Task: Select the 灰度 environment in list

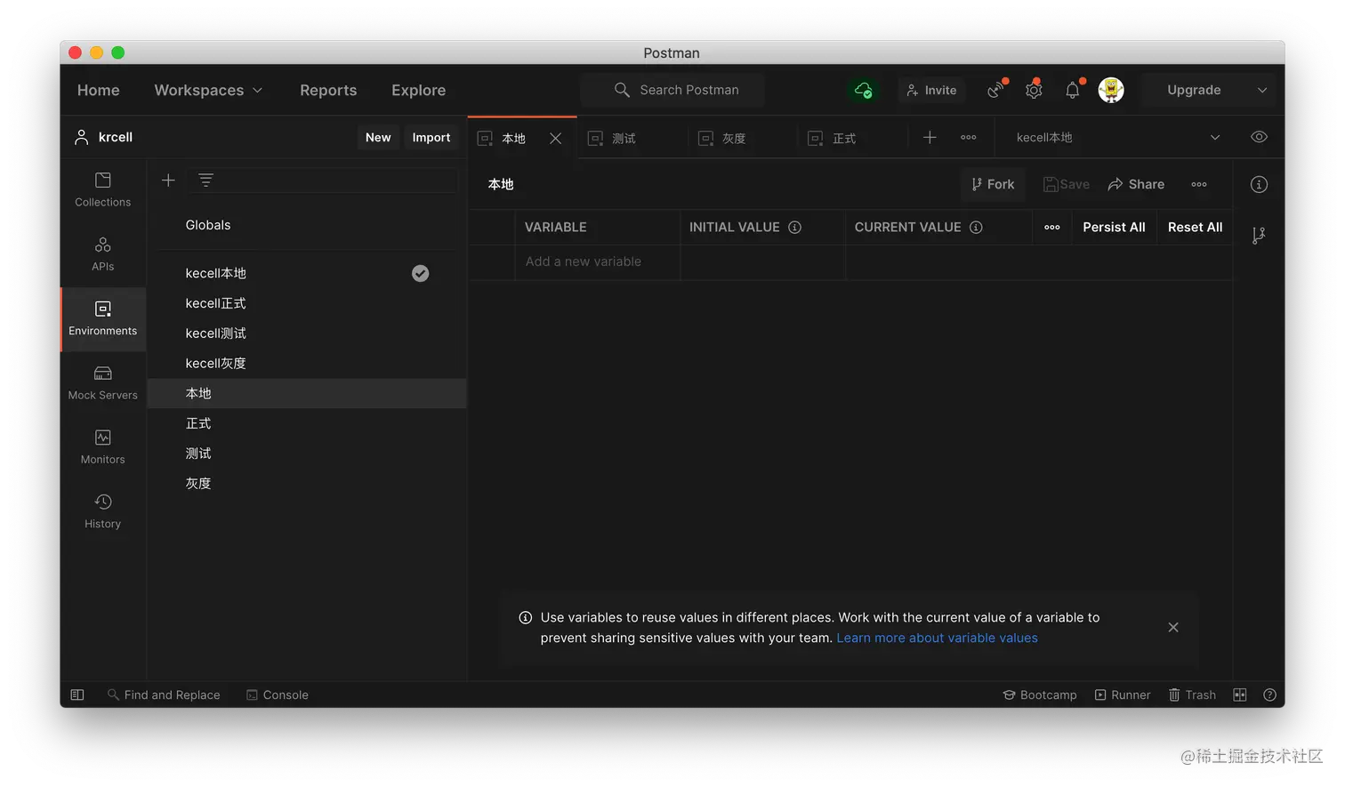Action: pos(307,483)
